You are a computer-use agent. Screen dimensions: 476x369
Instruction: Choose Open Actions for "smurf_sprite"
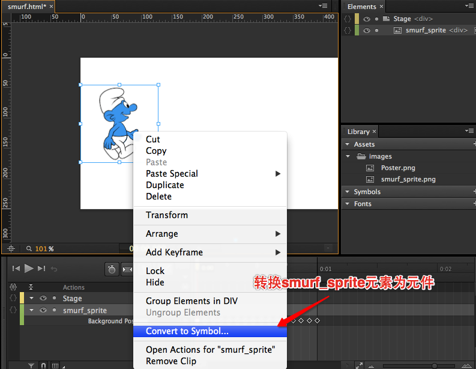click(210, 350)
